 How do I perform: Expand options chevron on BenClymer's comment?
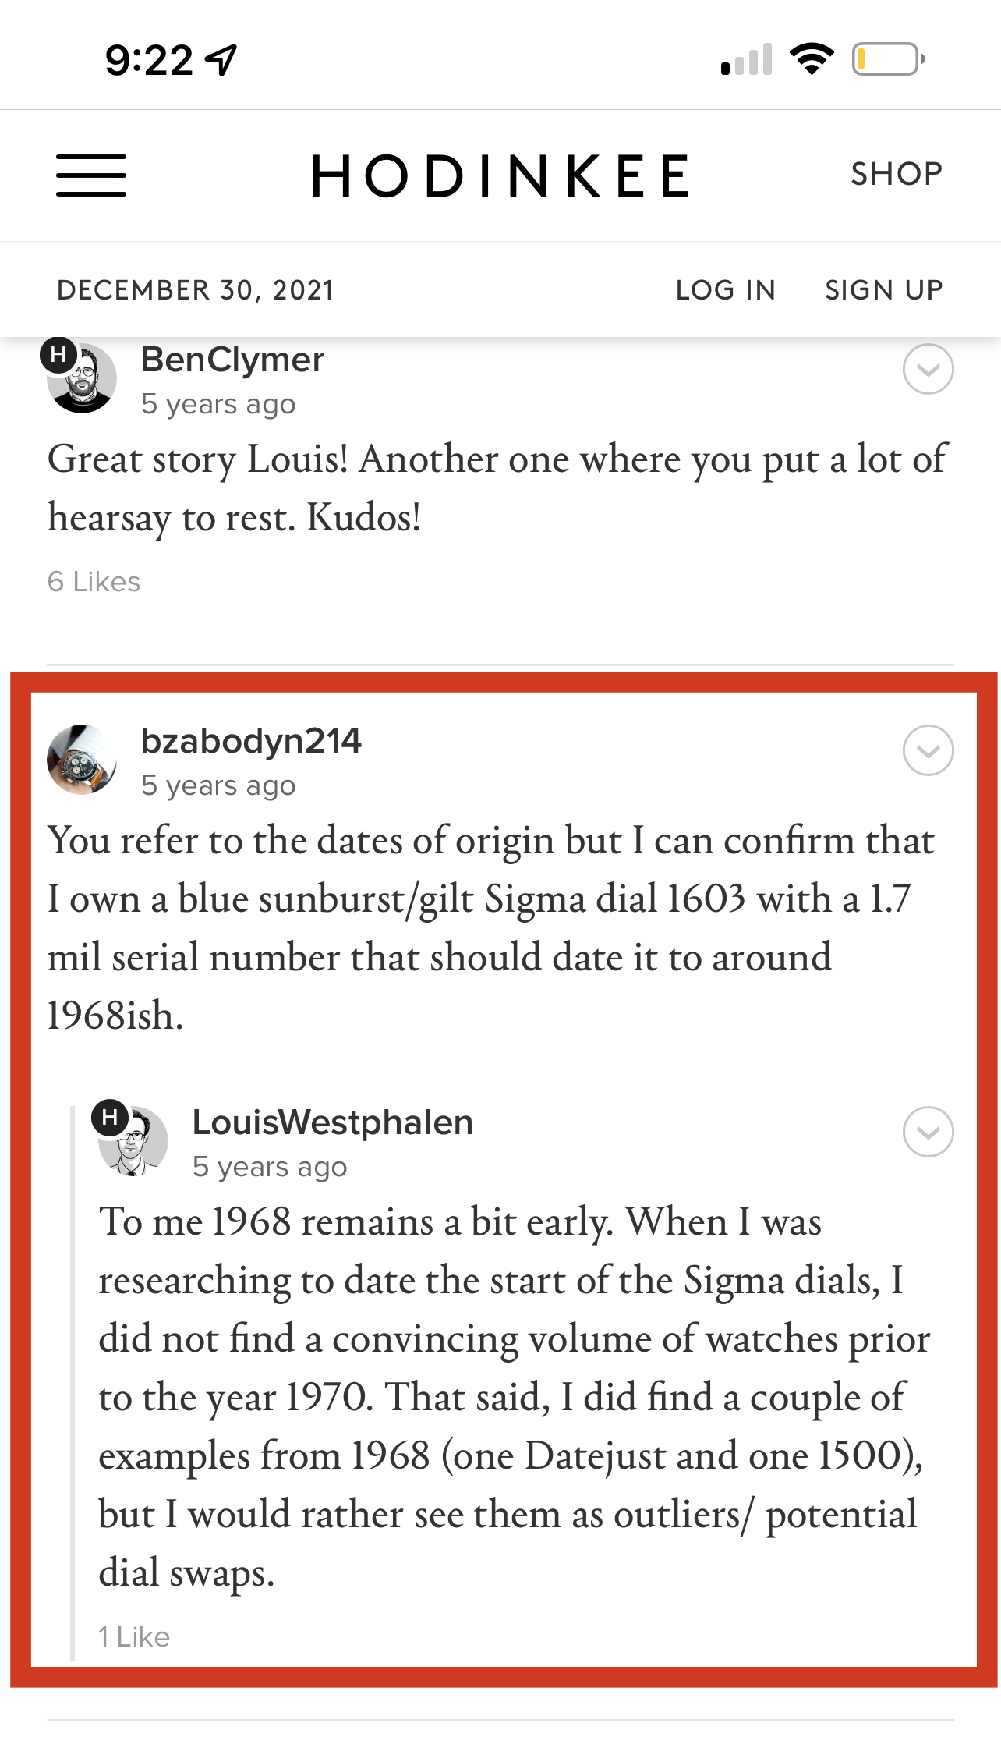click(928, 369)
